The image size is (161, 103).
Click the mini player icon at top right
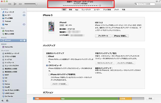(x=157, y=1)
